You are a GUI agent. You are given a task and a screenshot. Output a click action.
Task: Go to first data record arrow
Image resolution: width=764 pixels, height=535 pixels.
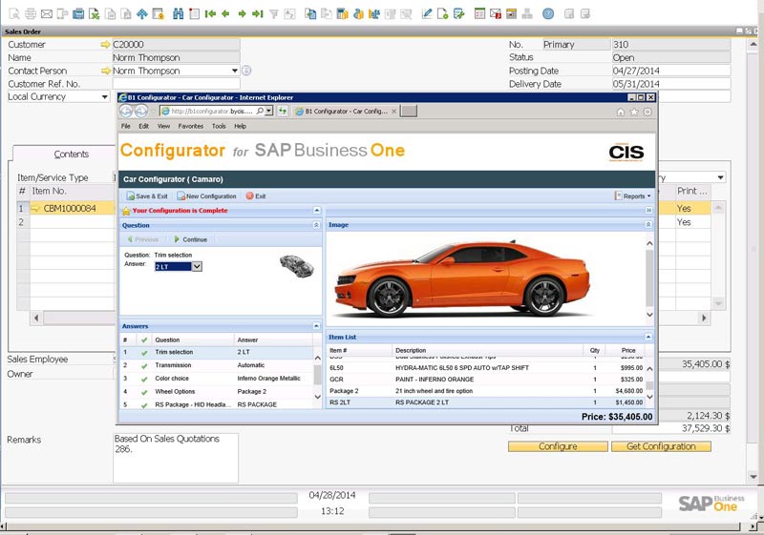point(210,13)
